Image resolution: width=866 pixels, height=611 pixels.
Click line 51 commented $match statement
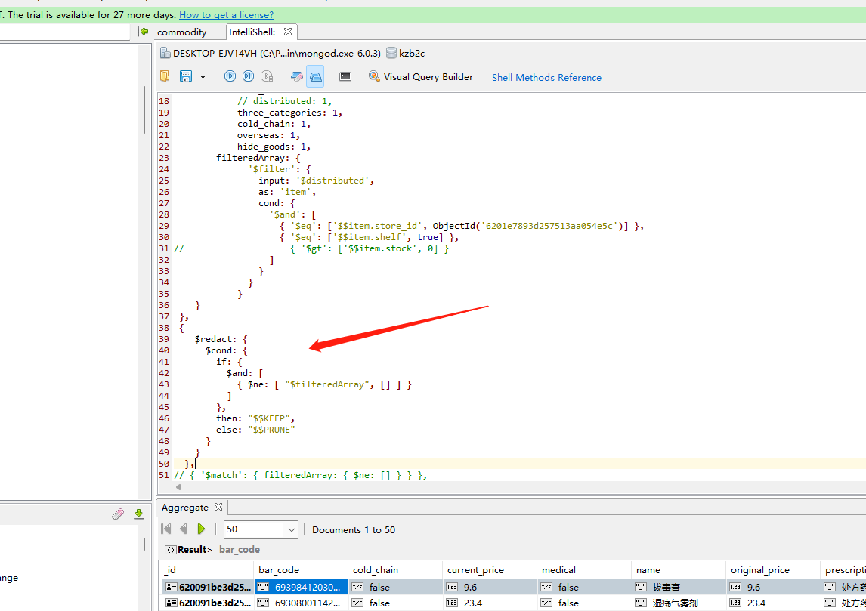point(301,475)
